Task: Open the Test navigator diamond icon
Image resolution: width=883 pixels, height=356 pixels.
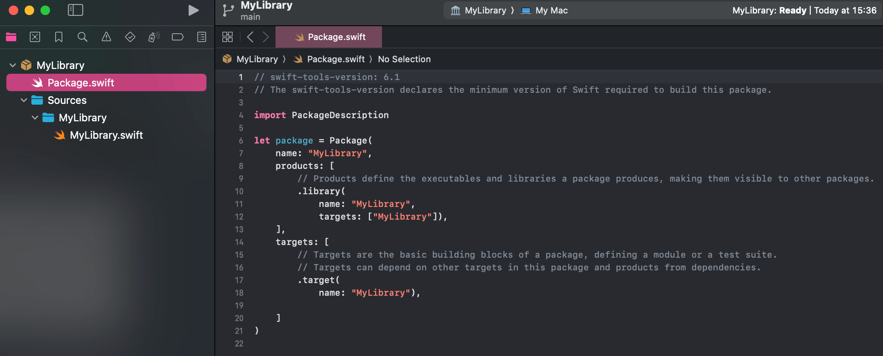Action: point(130,37)
